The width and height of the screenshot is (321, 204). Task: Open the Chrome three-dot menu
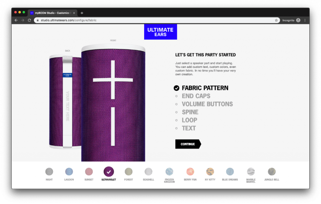(305, 20)
